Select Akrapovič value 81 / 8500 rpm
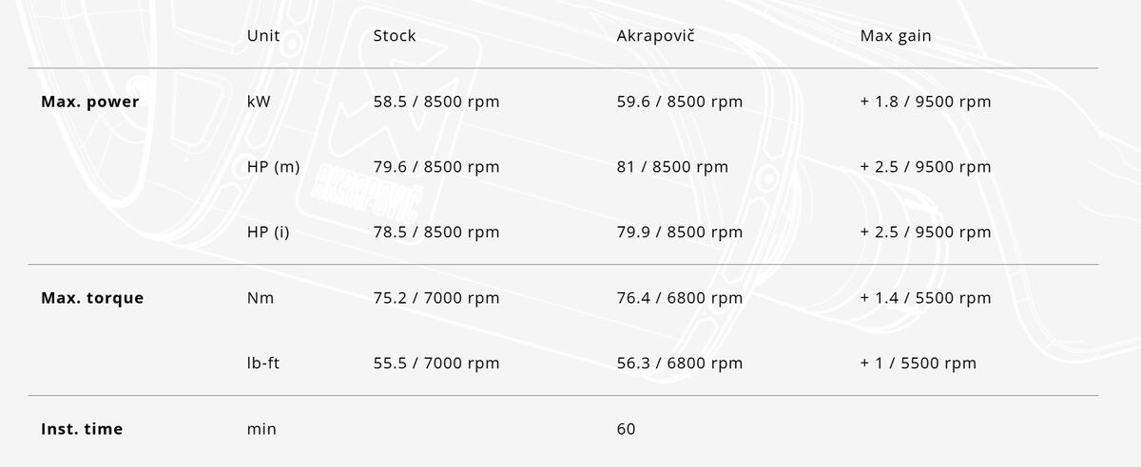Viewport: 1141px width, 467px height. [x=672, y=167]
